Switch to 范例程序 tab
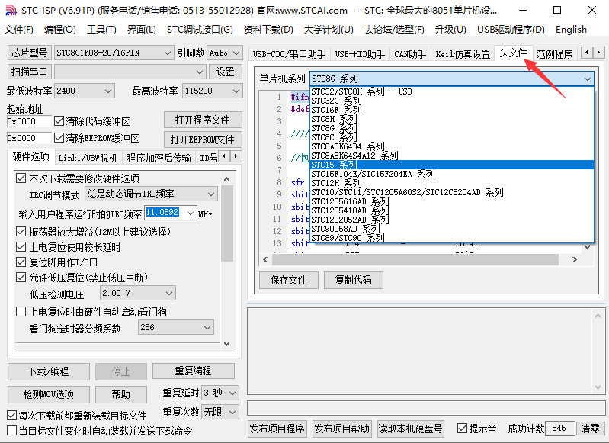The height and width of the screenshot is (443, 609). click(x=554, y=54)
